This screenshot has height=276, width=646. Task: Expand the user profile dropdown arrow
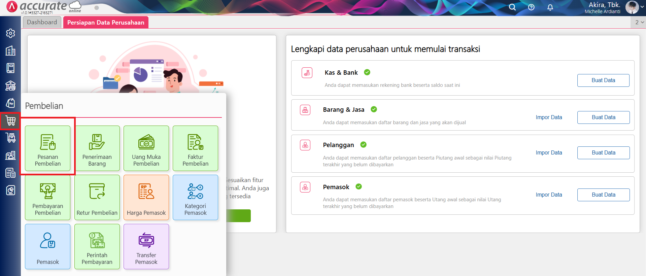(x=642, y=7)
